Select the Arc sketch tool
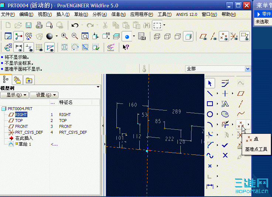This screenshot has height=197, width=272. (x=210, y=124)
